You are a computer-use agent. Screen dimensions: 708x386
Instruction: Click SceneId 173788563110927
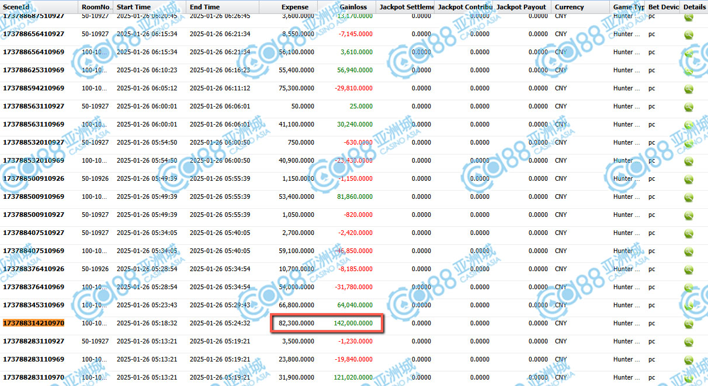coord(34,106)
